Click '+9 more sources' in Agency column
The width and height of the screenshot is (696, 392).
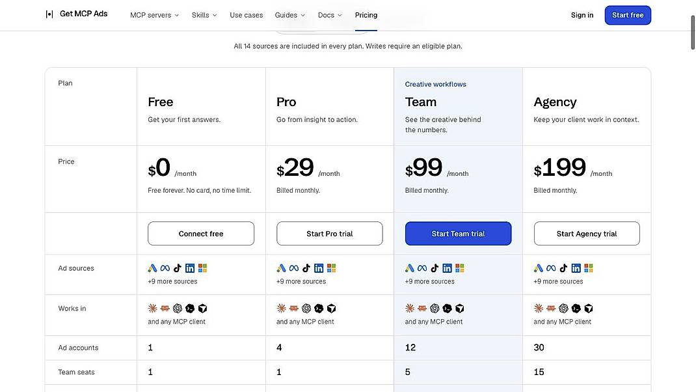(558, 281)
